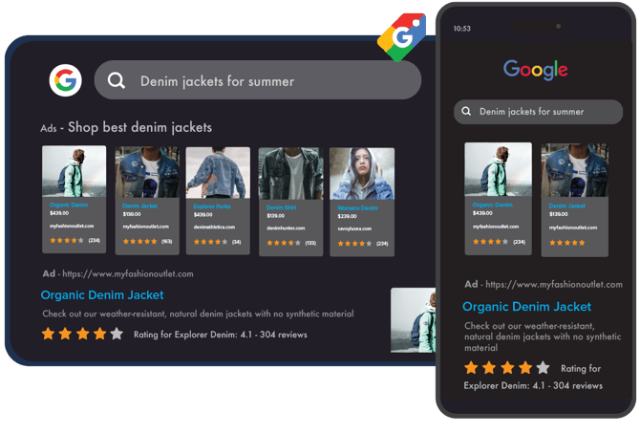Click the $439.00 price on desktop Organic Denim card
The width and height of the screenshot is (640, 434).
click(x=59, y=213)
